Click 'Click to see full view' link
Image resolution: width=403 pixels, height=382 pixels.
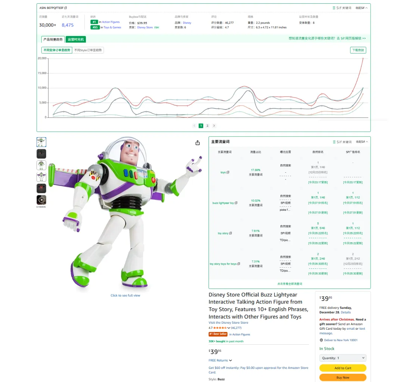(x=125, y=296)
